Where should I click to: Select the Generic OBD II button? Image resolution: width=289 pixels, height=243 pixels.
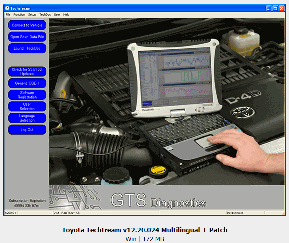pos(27,83)
